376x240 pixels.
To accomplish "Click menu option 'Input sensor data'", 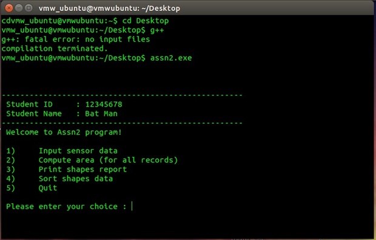I will tap(78, 151).
